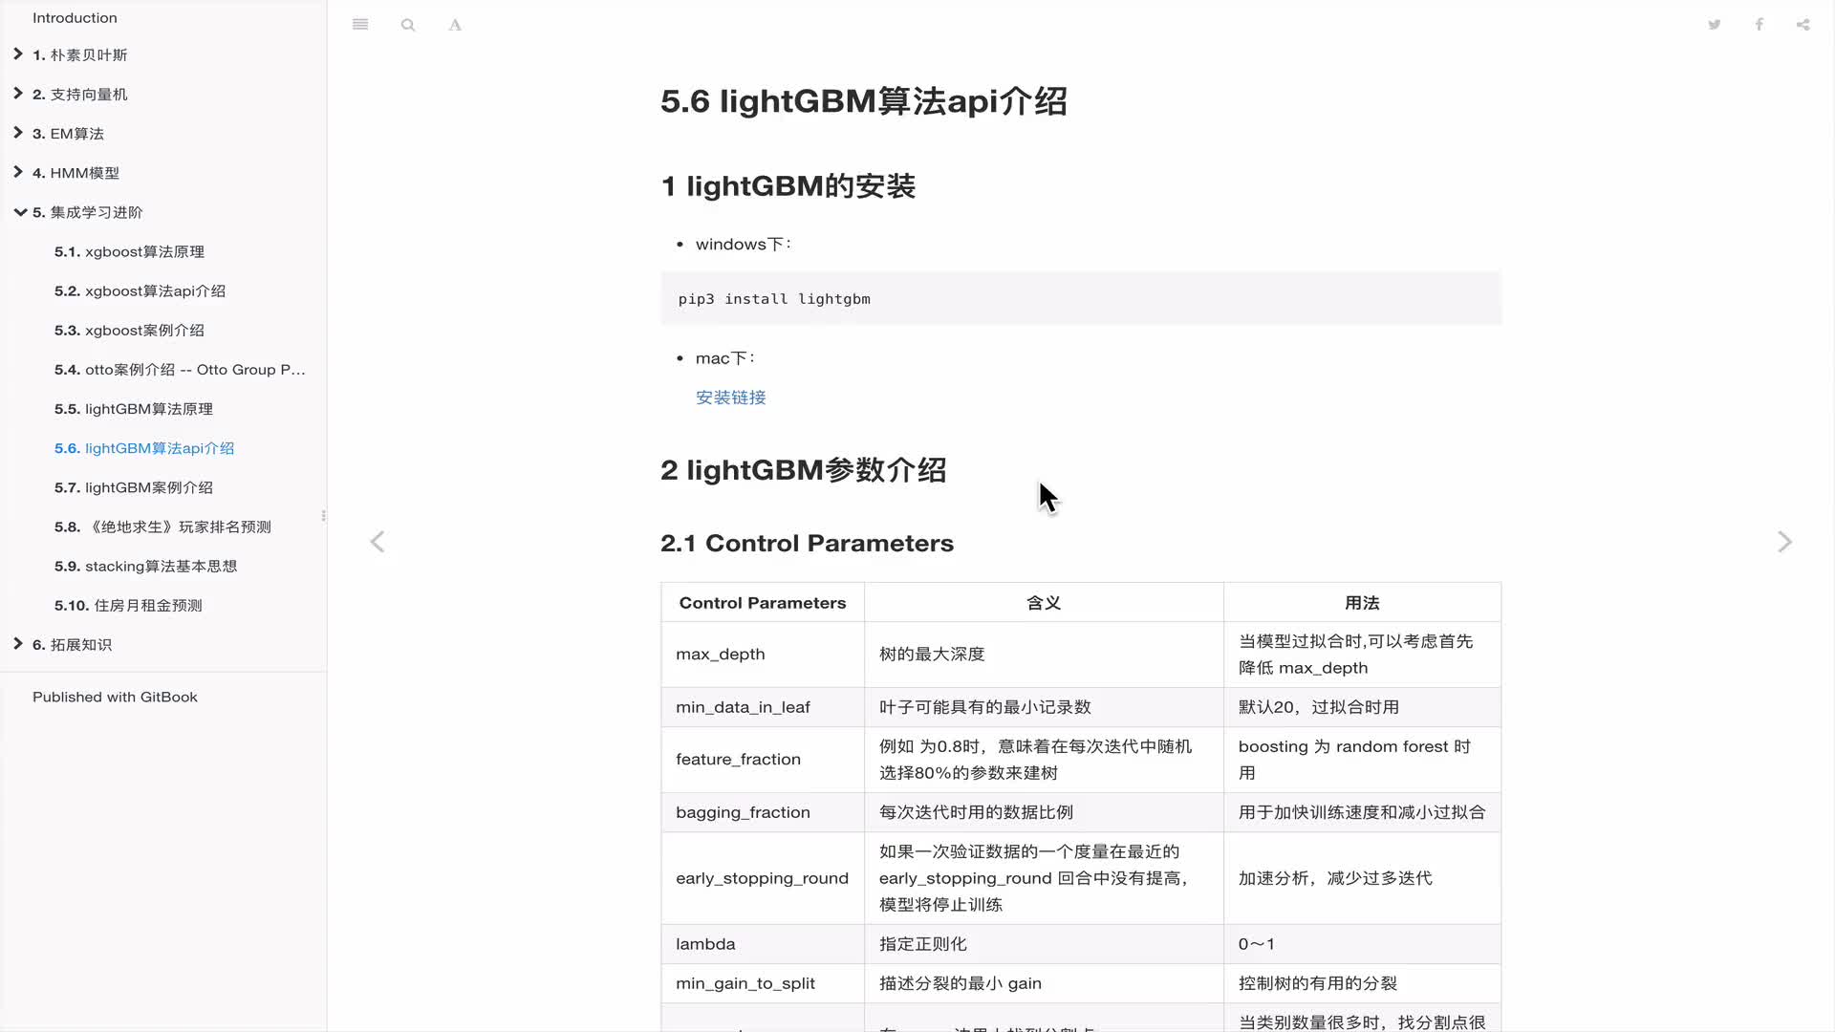Screen dimensions: 1835x1032
Task: Open 4. HMM模型 chapter
Action: pyautogui.click(x=76, y=173)
